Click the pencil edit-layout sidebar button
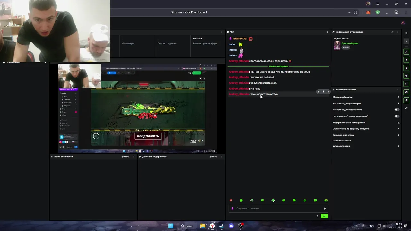 coord(406,41)
